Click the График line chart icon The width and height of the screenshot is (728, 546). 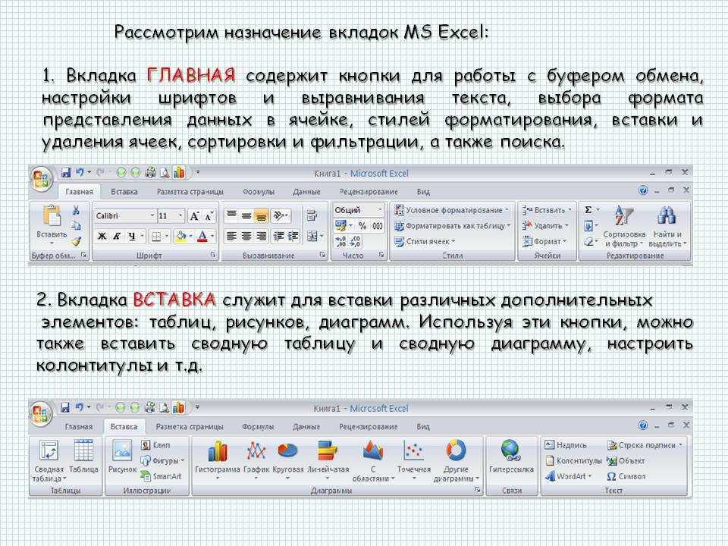(256, 450)
